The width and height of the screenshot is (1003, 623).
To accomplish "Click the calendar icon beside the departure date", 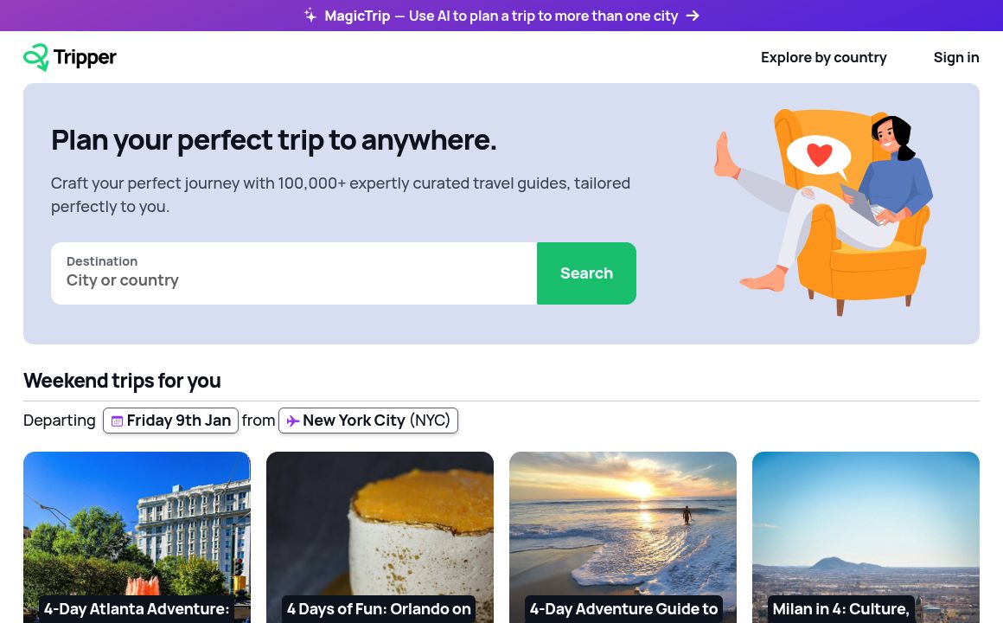I will (x=117, y=421).
